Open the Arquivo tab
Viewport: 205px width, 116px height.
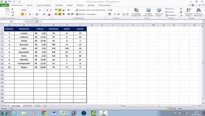pyautogui.click(x=5, y=5)
